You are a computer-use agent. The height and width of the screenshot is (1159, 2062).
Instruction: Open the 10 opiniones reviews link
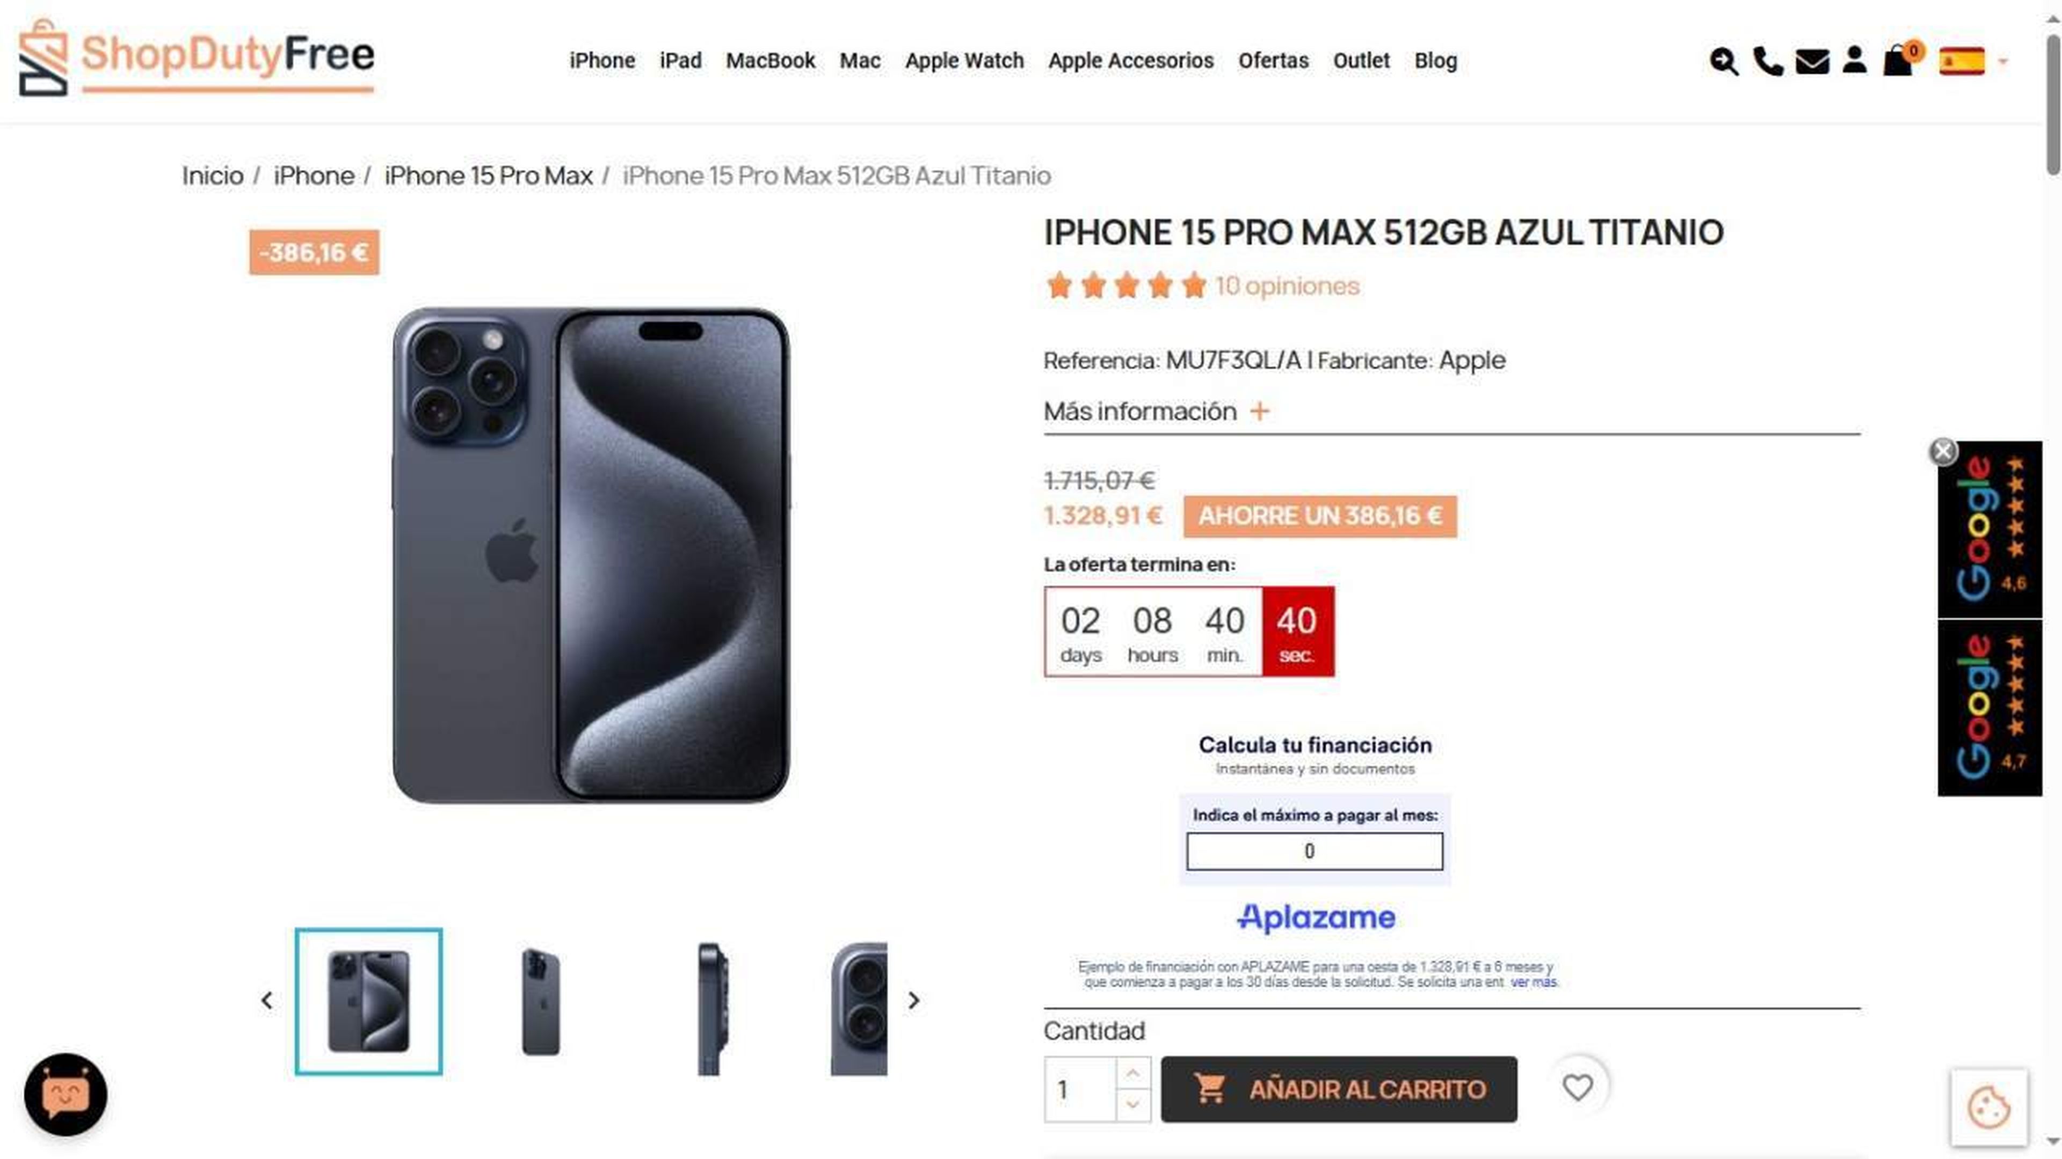click(1287, 285)
